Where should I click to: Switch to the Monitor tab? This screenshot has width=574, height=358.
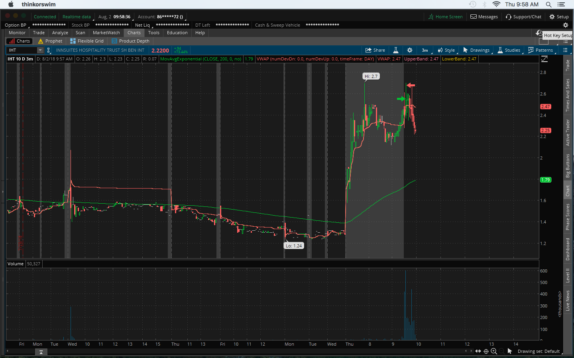[x=17, y=33]
